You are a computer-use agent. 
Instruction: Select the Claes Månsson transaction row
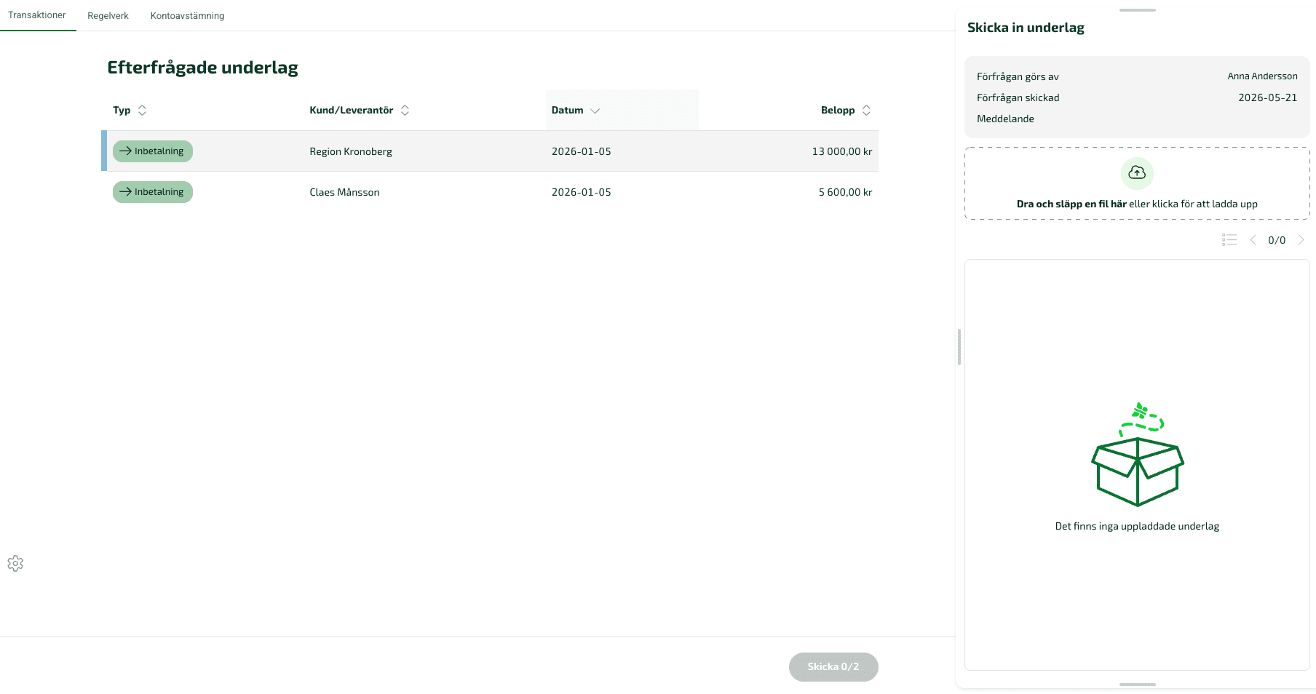pos(490,192)
